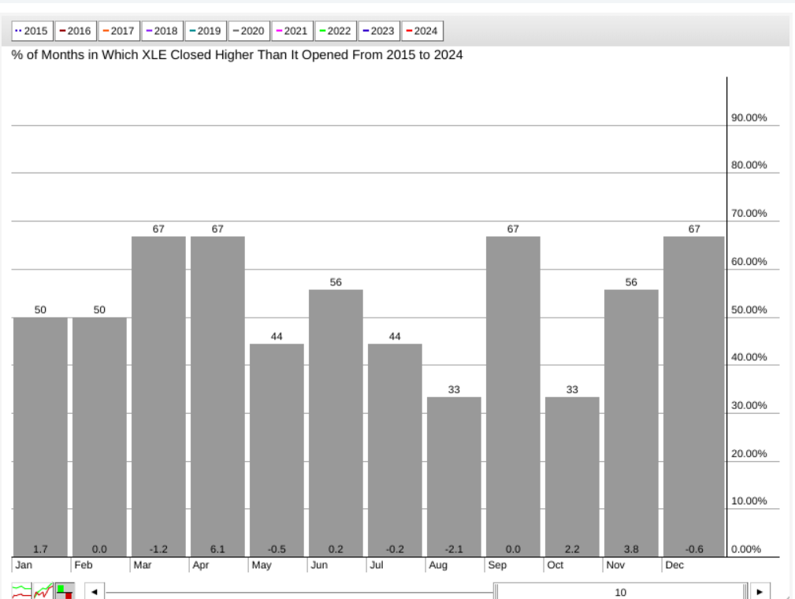This screenshot has width=795, height=599.
Task: Toggle the 2023 year legend button
Action: click(379, 31)
